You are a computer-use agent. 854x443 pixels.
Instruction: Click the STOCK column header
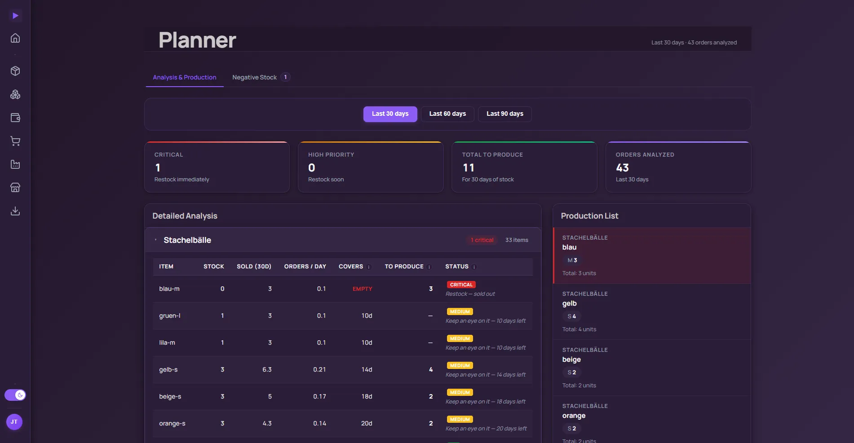(x=214, y=267)
